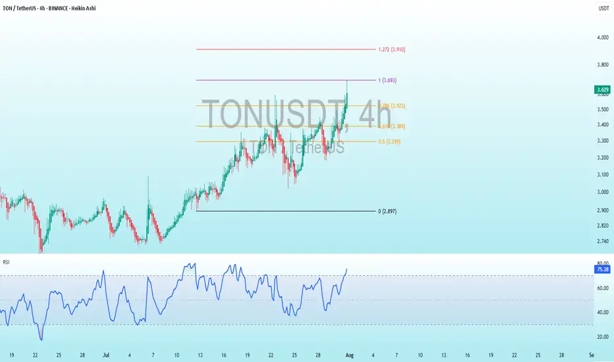This screenshot has height=362, width=614.
Task: Click the USDT currency button on the price scale
Action: click(603, 8)
